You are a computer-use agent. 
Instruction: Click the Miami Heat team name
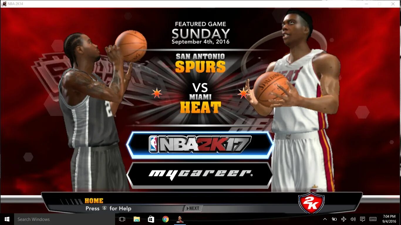click(x=201, y=104)
